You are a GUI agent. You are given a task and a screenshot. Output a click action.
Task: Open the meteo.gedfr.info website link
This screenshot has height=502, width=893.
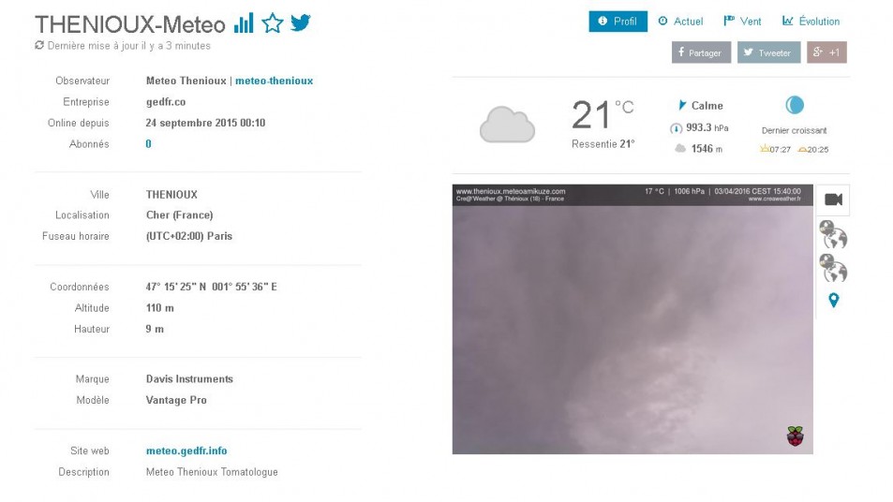click(x=186, y=450)
